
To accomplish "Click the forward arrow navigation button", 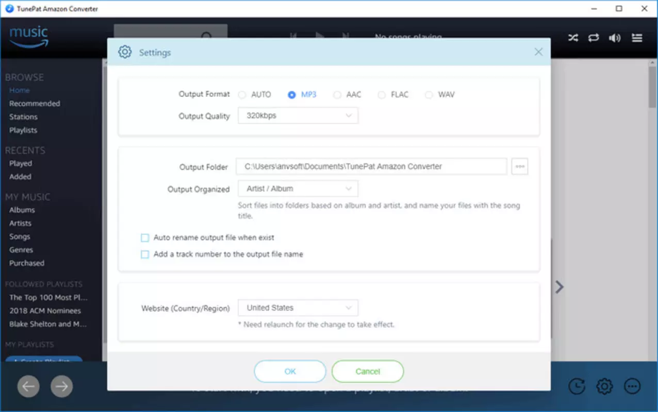I will click(x=62, y=386).
